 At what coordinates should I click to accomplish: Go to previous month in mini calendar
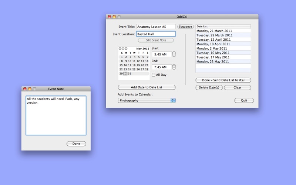(x=120, y=48)
